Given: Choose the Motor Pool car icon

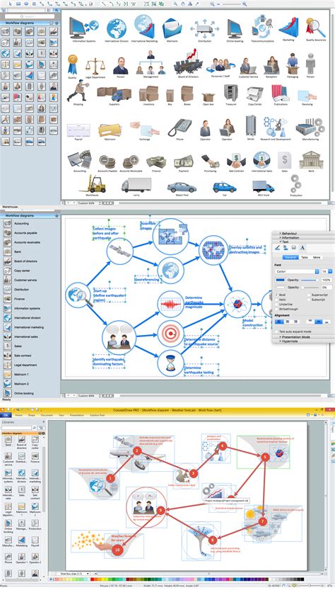Looking at the screenshot, I should point(182,187).
